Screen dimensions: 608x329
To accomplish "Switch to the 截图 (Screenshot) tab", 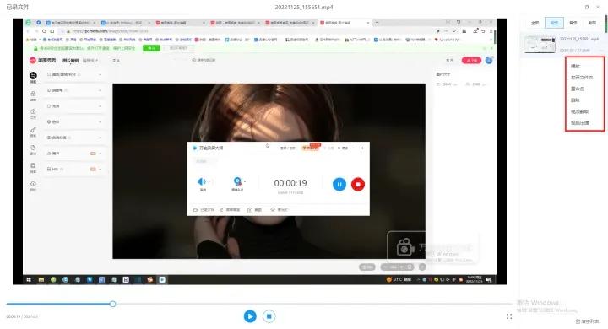I will coord(592,23).
